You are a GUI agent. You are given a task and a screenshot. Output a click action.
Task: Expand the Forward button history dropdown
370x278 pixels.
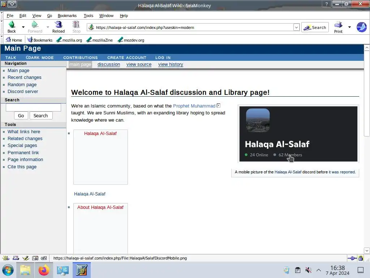pyautogui.click(x=48, y=27)
